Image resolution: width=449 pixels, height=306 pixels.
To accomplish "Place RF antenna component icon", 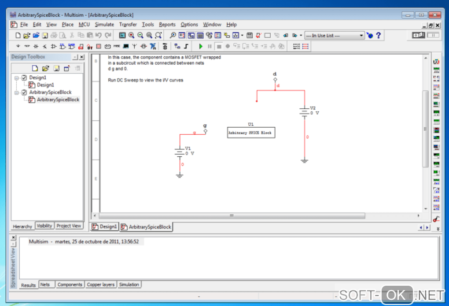I will tap(134, 46).
